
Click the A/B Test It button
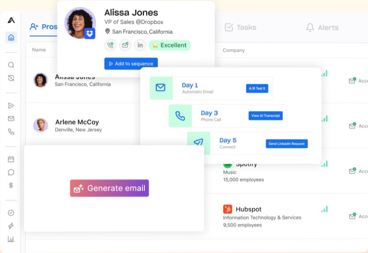click(257, 88)
